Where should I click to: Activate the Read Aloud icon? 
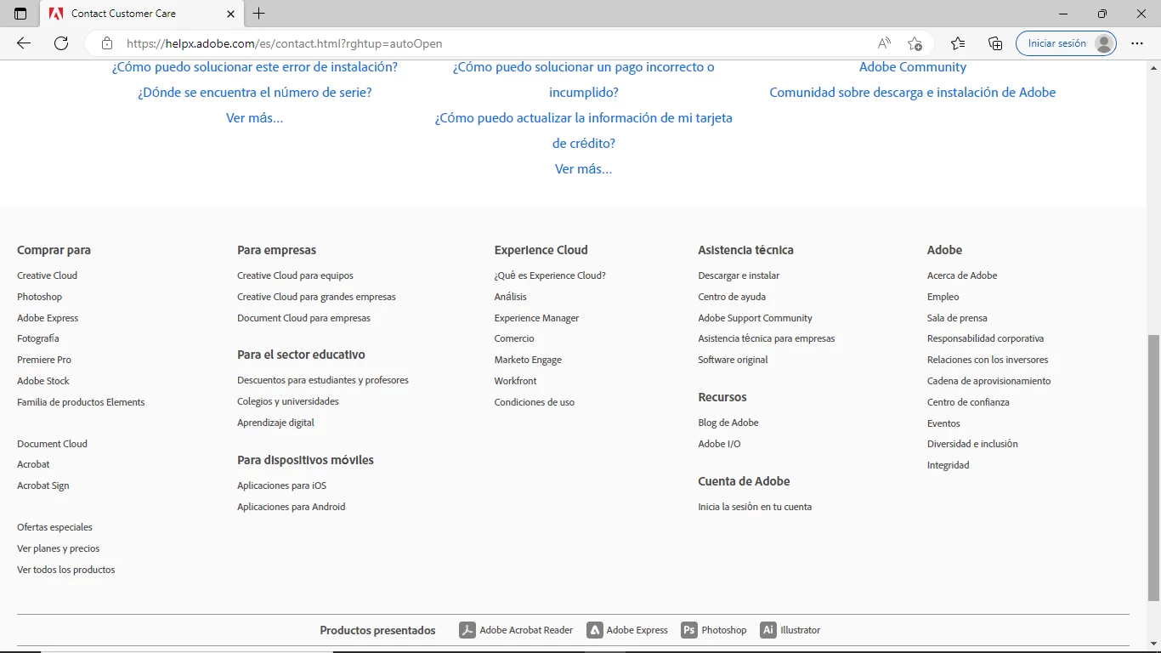[x=885, y=43]
